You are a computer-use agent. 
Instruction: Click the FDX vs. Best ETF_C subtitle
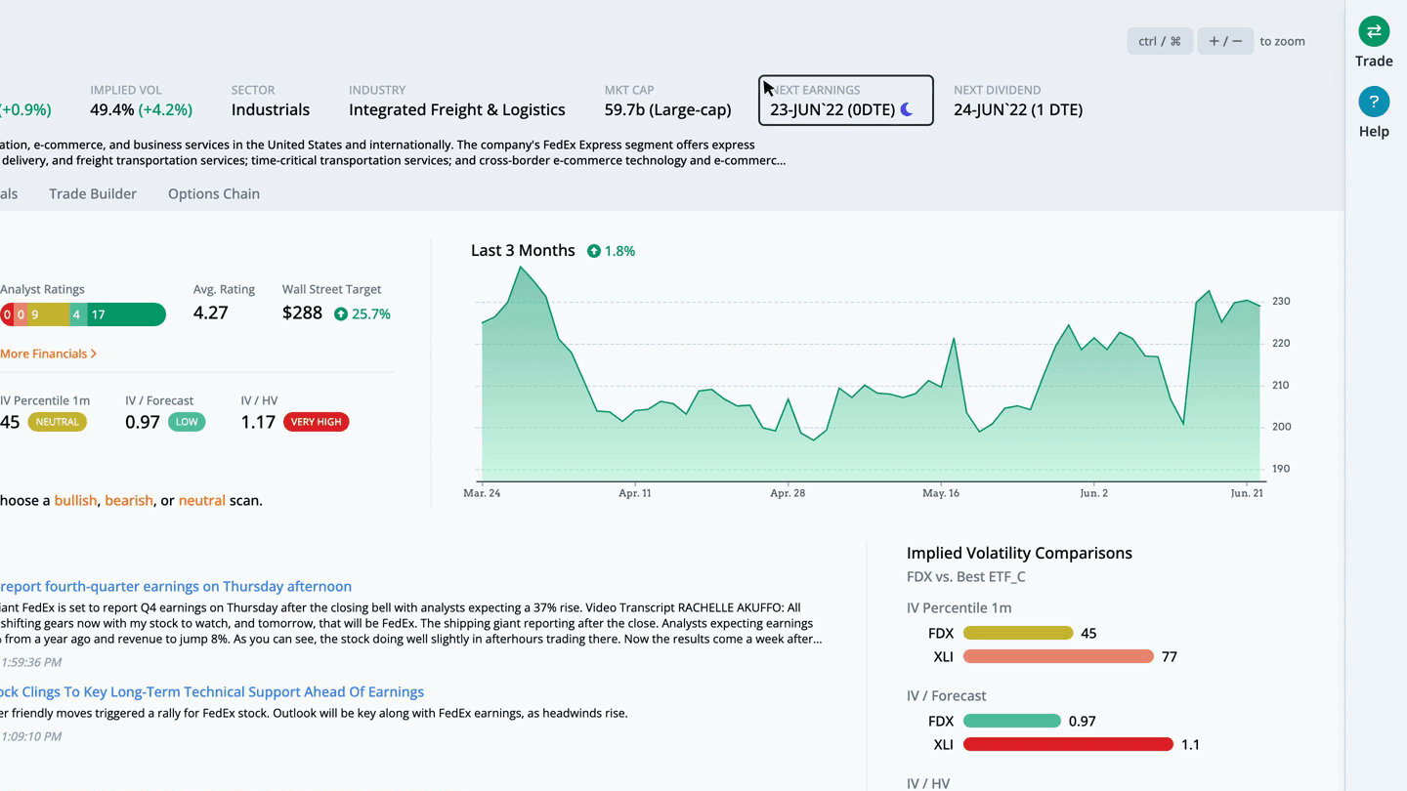[966, 576]
